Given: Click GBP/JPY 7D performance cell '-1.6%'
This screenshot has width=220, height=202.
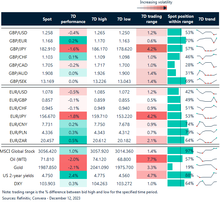Looking at the screenshot, I should pos(73,48).
